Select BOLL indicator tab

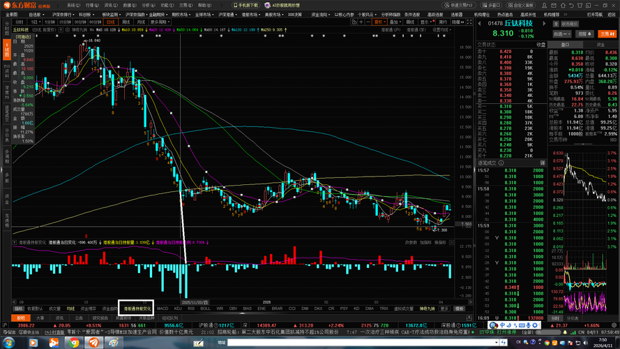pos(205,309)
